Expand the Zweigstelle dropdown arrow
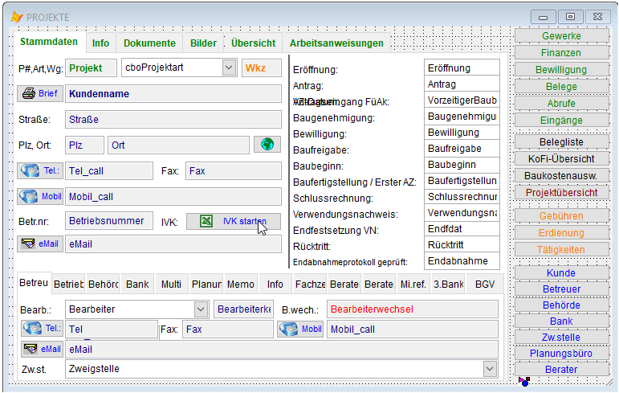Screen dimensions: 619x393 490,369
